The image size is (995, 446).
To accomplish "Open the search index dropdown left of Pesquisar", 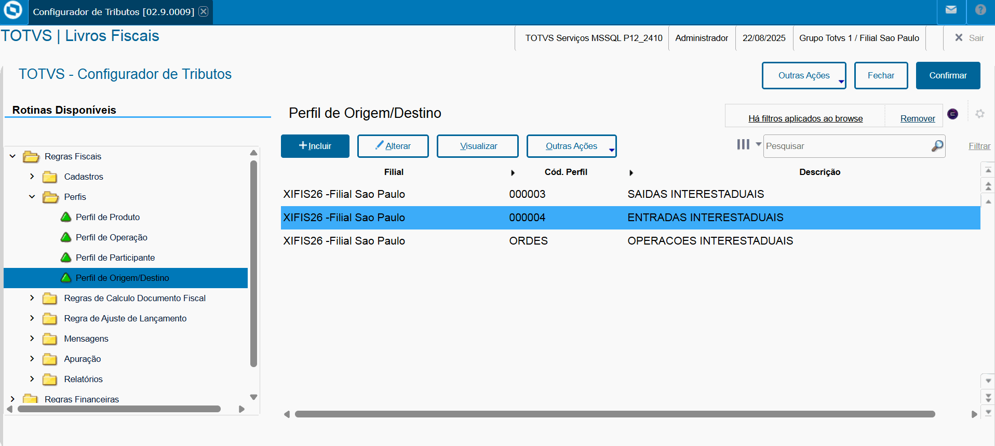I will 749,144.
